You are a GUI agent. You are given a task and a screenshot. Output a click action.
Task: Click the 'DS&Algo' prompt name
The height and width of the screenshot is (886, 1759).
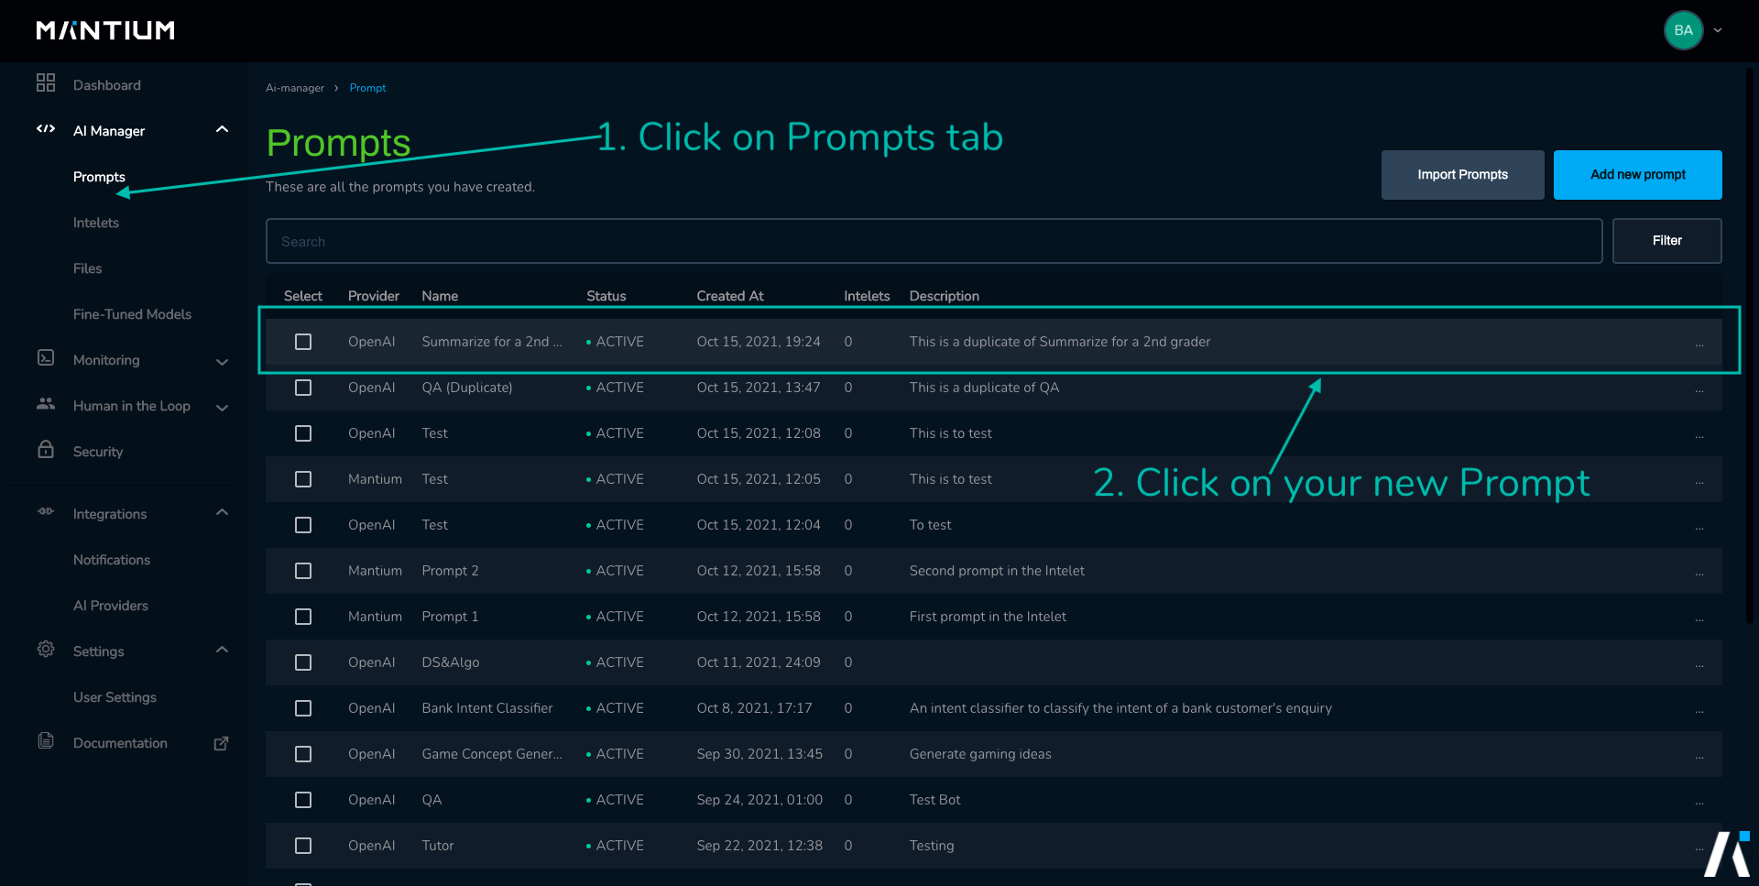point(451,662)
